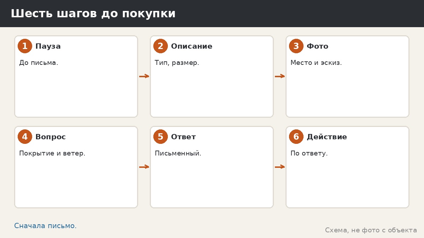Click the text 'Тип, размер.'
Viewport: 424px width, 238px height.
[x=177, y=63]
